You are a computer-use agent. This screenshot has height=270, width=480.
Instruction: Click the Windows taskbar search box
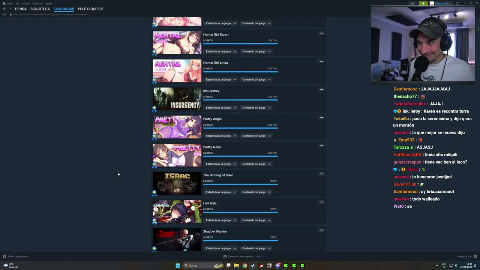coord(204,265)
